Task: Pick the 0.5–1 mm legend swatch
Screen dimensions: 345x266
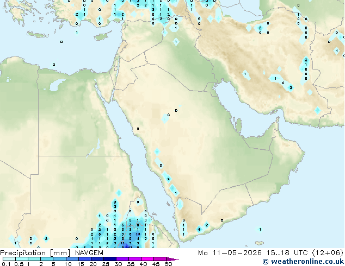Action: click(22, 259)
